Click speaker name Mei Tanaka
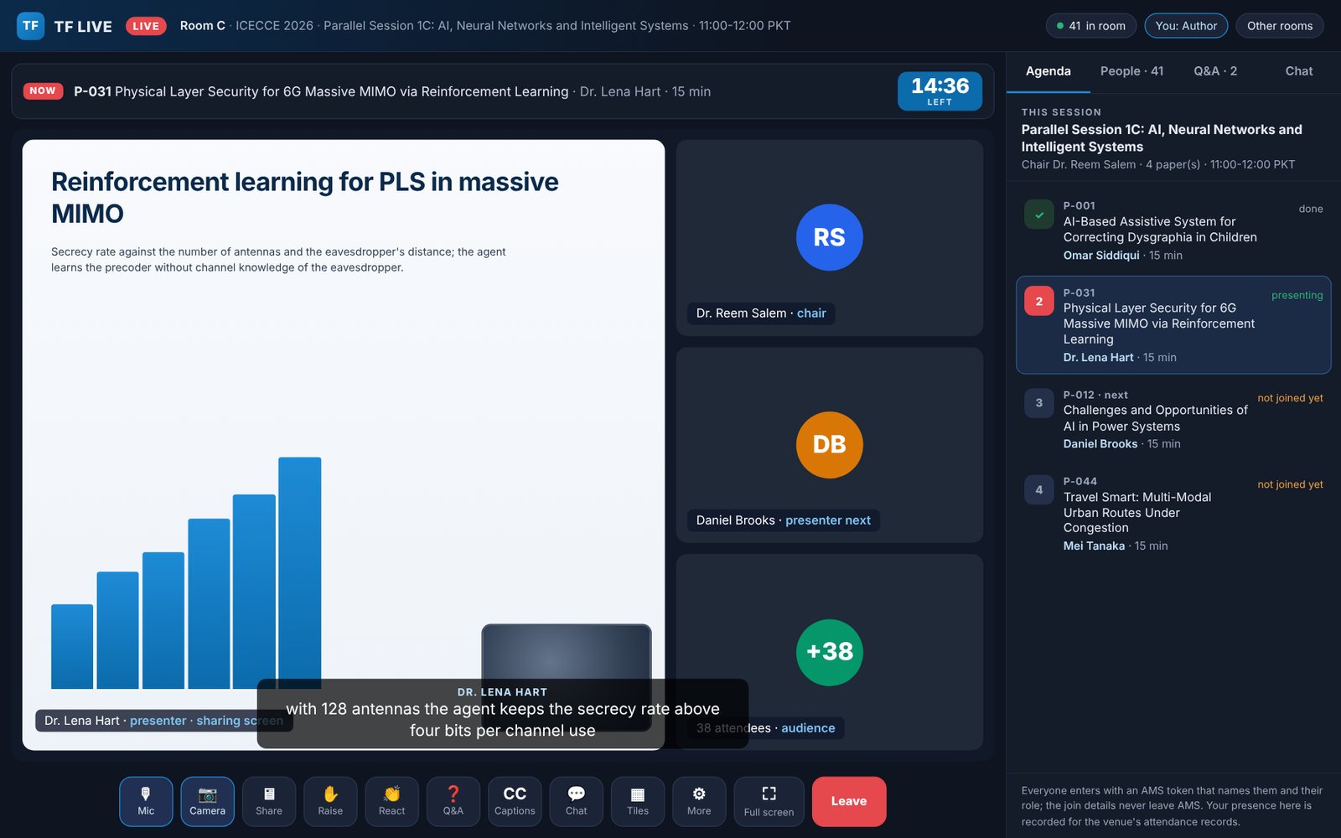The width and height of the screenshot is (1341, 838). tap(1094, 546)
